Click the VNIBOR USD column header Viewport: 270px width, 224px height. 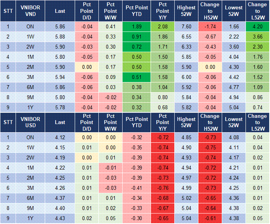point(30,122)
